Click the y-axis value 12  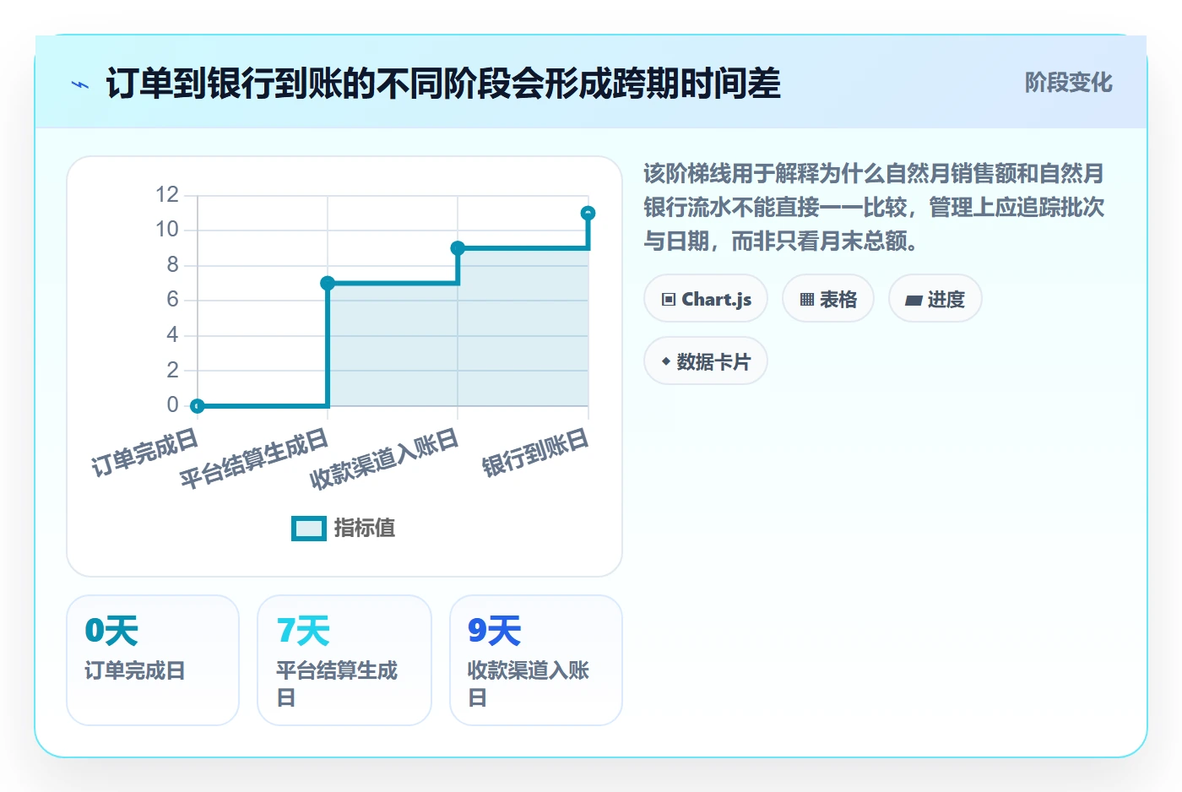click(x=167, y=194)
